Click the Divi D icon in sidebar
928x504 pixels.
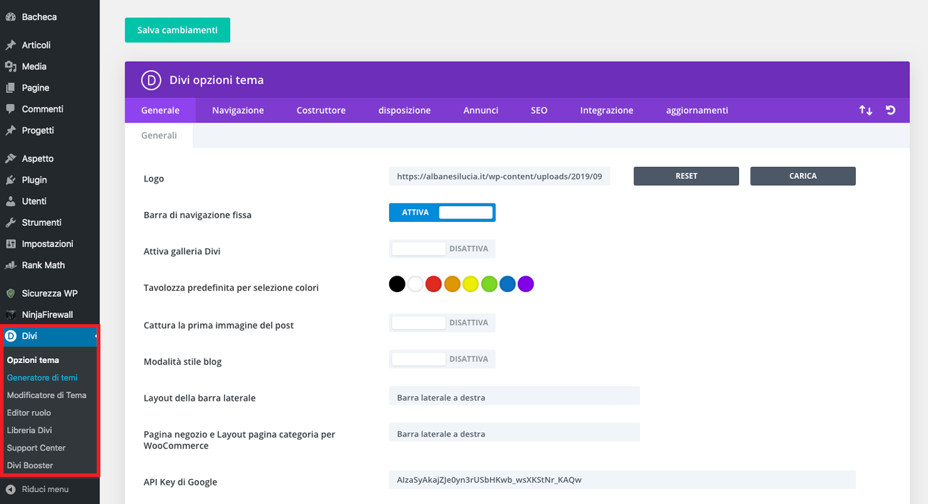point(11,336)
